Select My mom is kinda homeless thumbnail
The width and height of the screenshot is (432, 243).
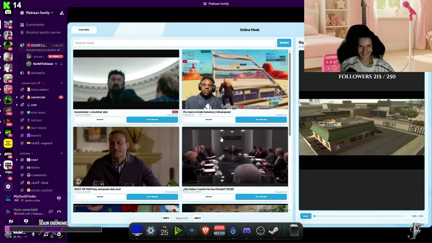[x=235, y=79]
